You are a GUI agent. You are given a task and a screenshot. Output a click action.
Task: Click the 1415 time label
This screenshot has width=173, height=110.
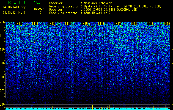[84, 24]
